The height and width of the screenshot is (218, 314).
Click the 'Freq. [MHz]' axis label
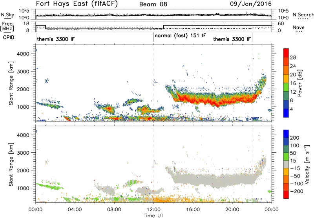click(7, 27)
